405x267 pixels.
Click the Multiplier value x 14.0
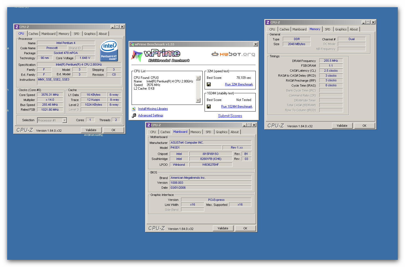[50, 100]
